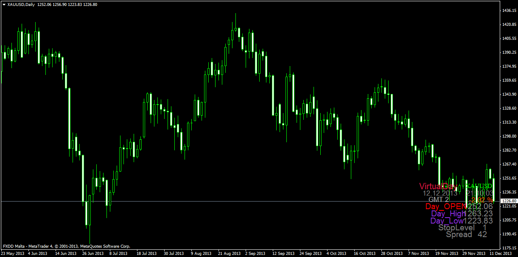Viewport: 518px width, 257px height.
Task: Click the StopLevel text label
Action: (x=455, y=228)
